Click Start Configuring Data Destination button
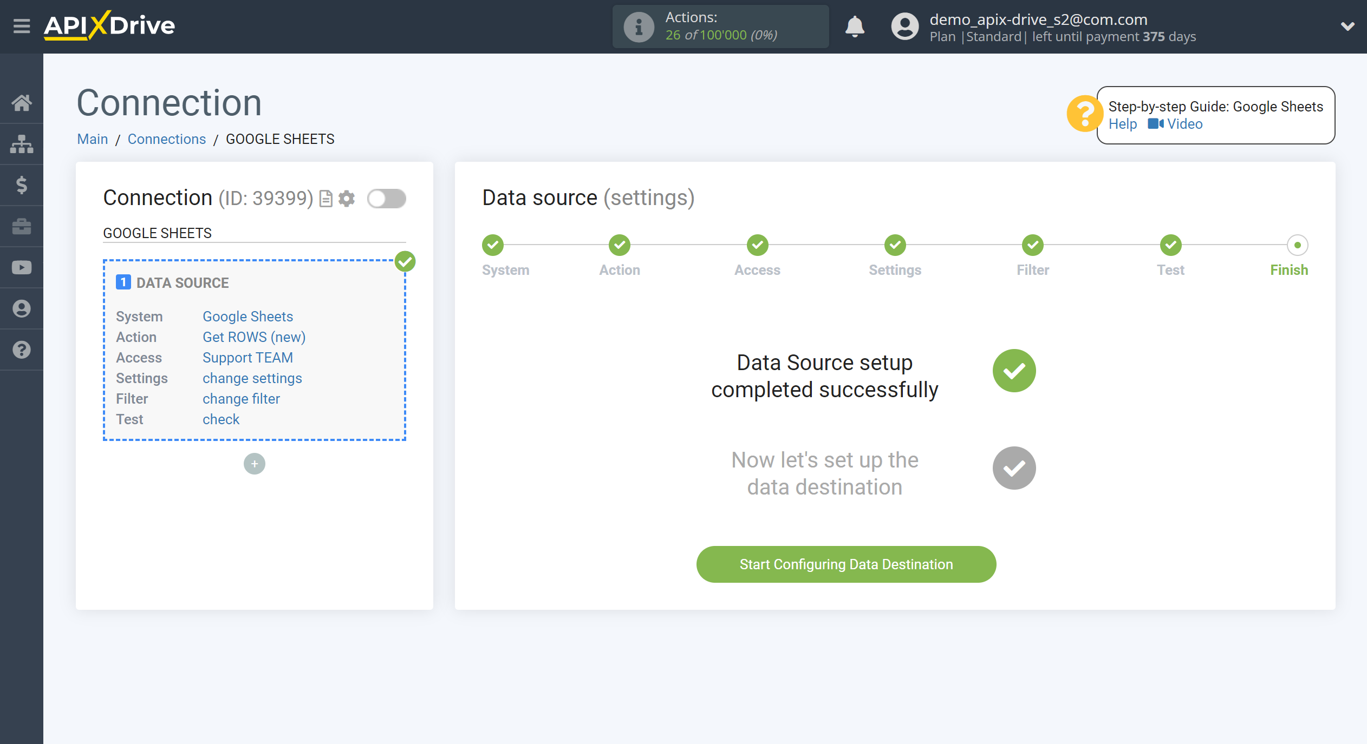 pos(847,563)
